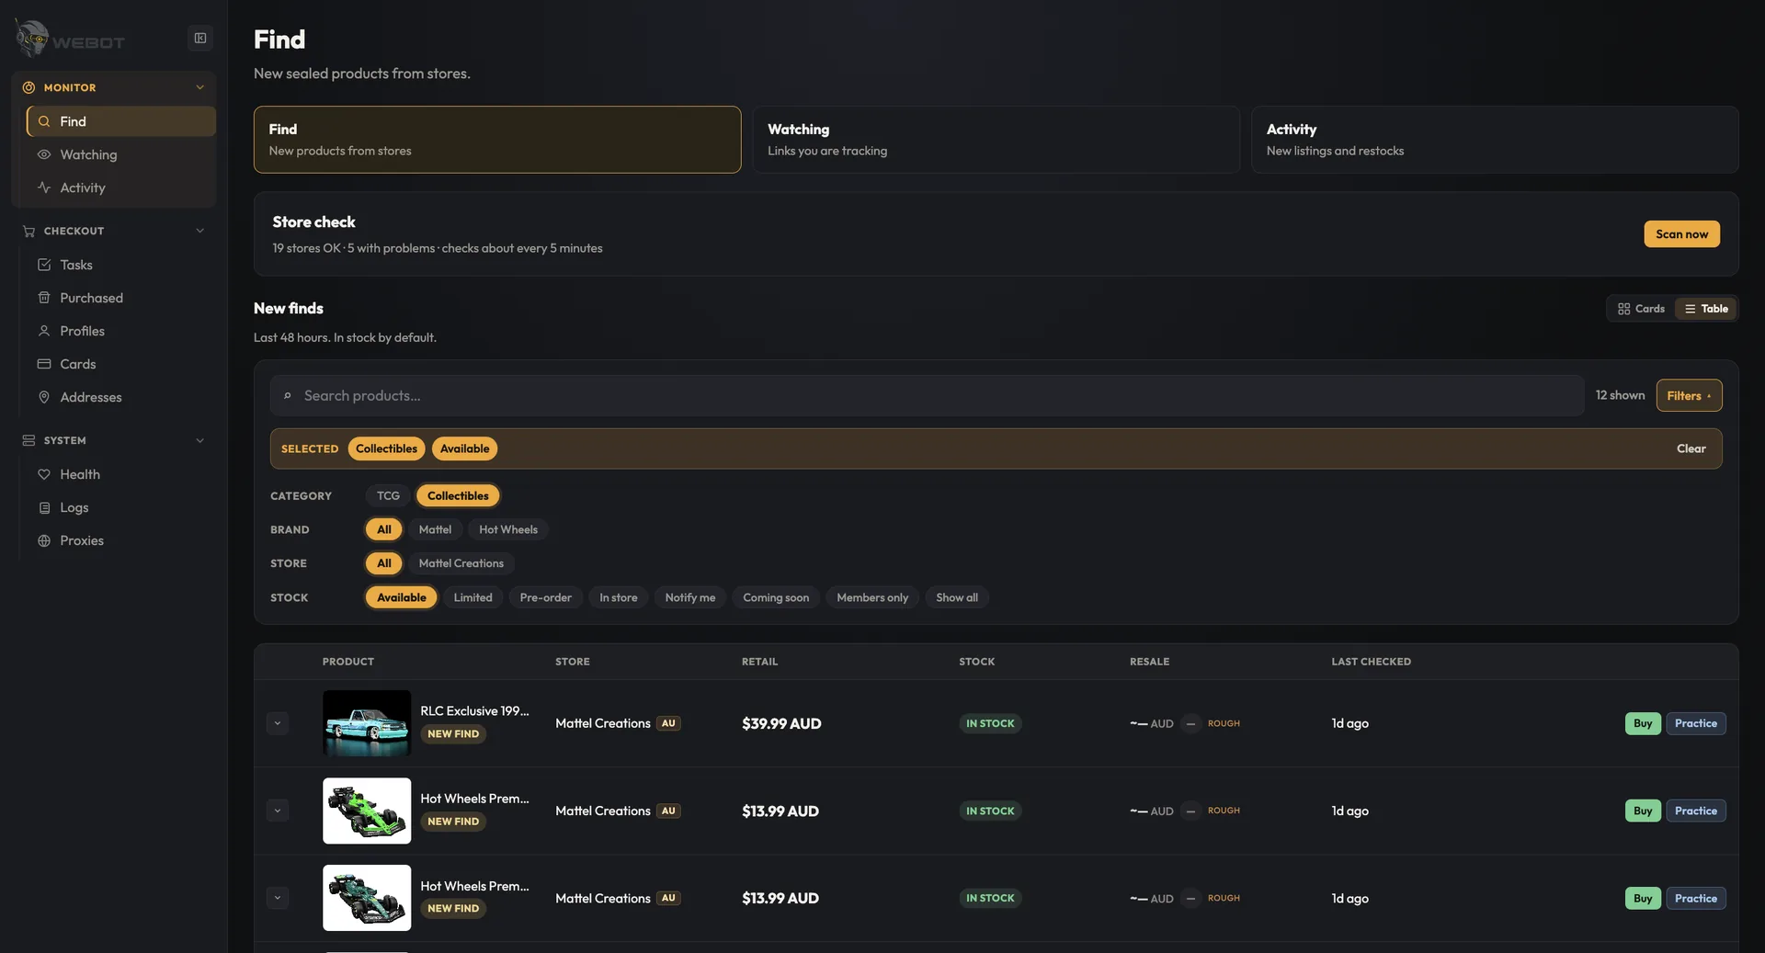Click the Scan now button
Image resolution: width=1765 pixels, height=953 pixels.
pyautogui.click(x=1681, y=234)
